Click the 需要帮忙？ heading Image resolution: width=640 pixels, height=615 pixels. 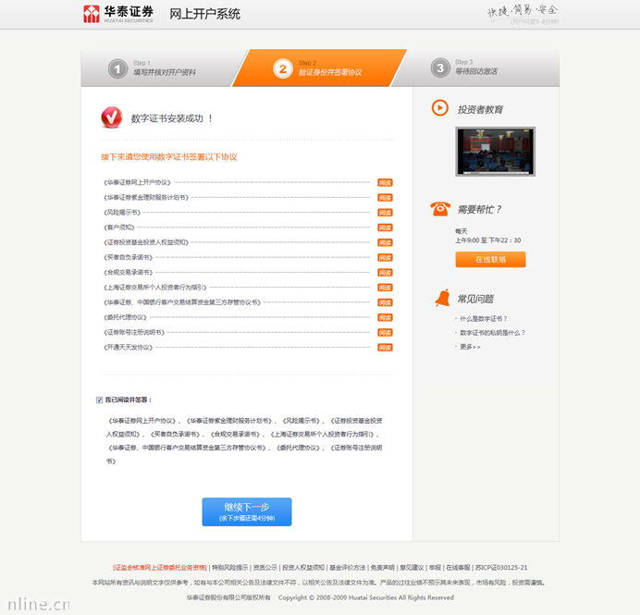[479, 210]
